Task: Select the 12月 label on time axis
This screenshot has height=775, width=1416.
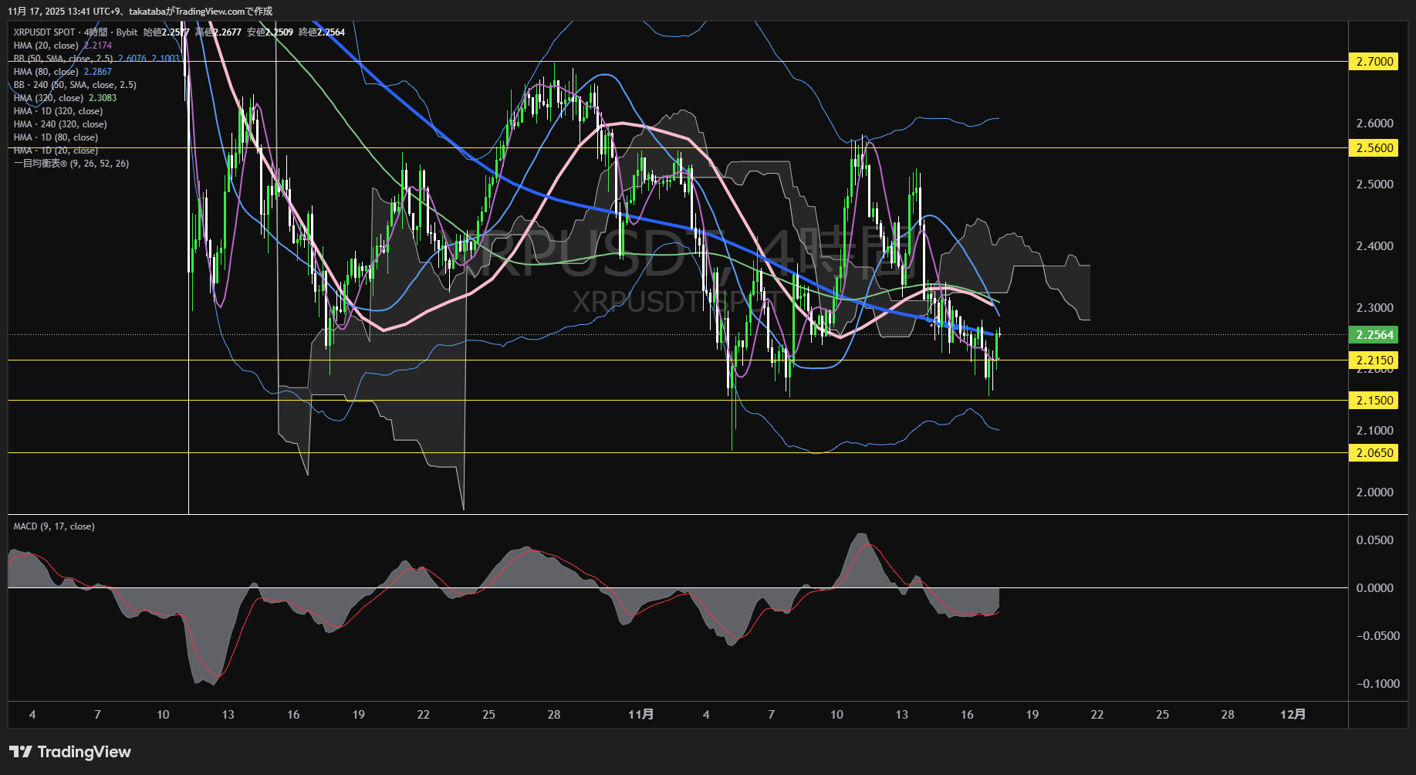Action: tap(1293, 715)
